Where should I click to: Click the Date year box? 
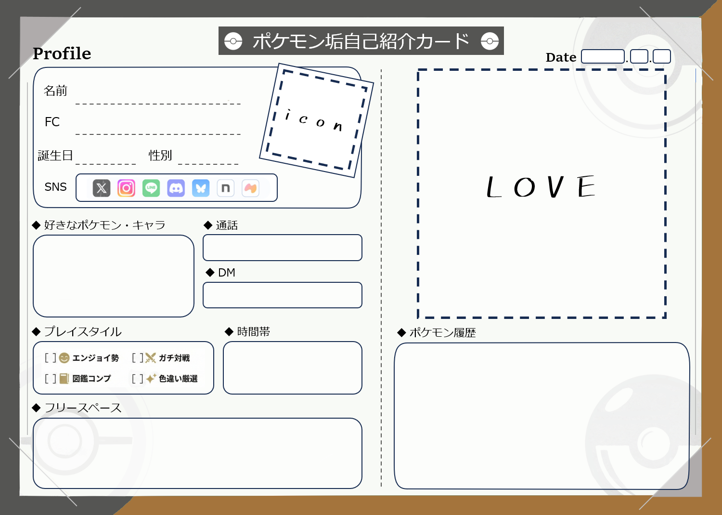point(603,56)
